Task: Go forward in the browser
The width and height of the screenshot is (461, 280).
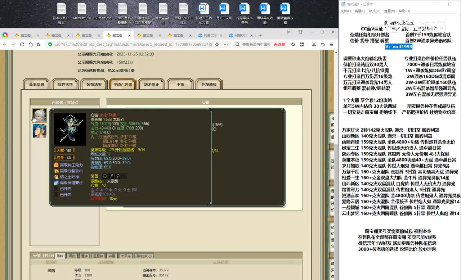Action: (13, 44)
